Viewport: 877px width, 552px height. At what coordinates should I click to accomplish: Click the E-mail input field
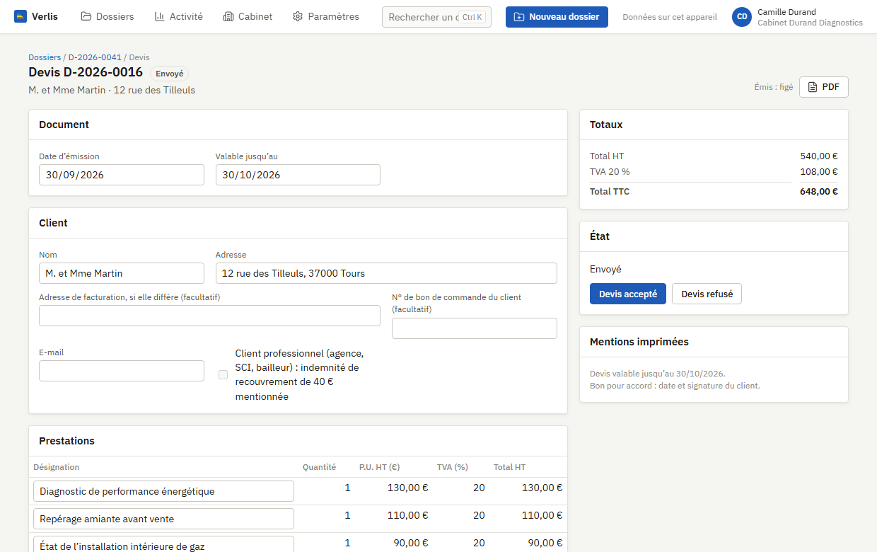pyautogui.click(x=122, y=371)
